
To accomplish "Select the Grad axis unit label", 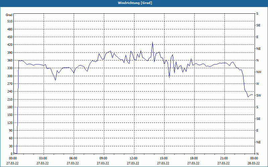I will tap(9, 15).
